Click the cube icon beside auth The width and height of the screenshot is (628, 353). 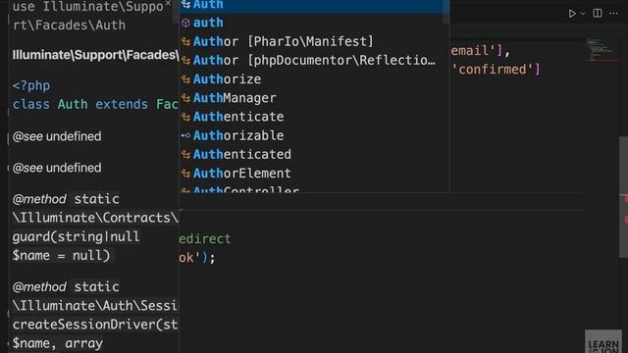click(185, 23)
